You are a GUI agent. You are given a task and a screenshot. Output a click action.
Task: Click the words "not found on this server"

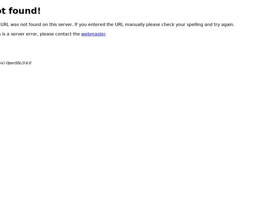pyautogui.click(x=47, y=25)
